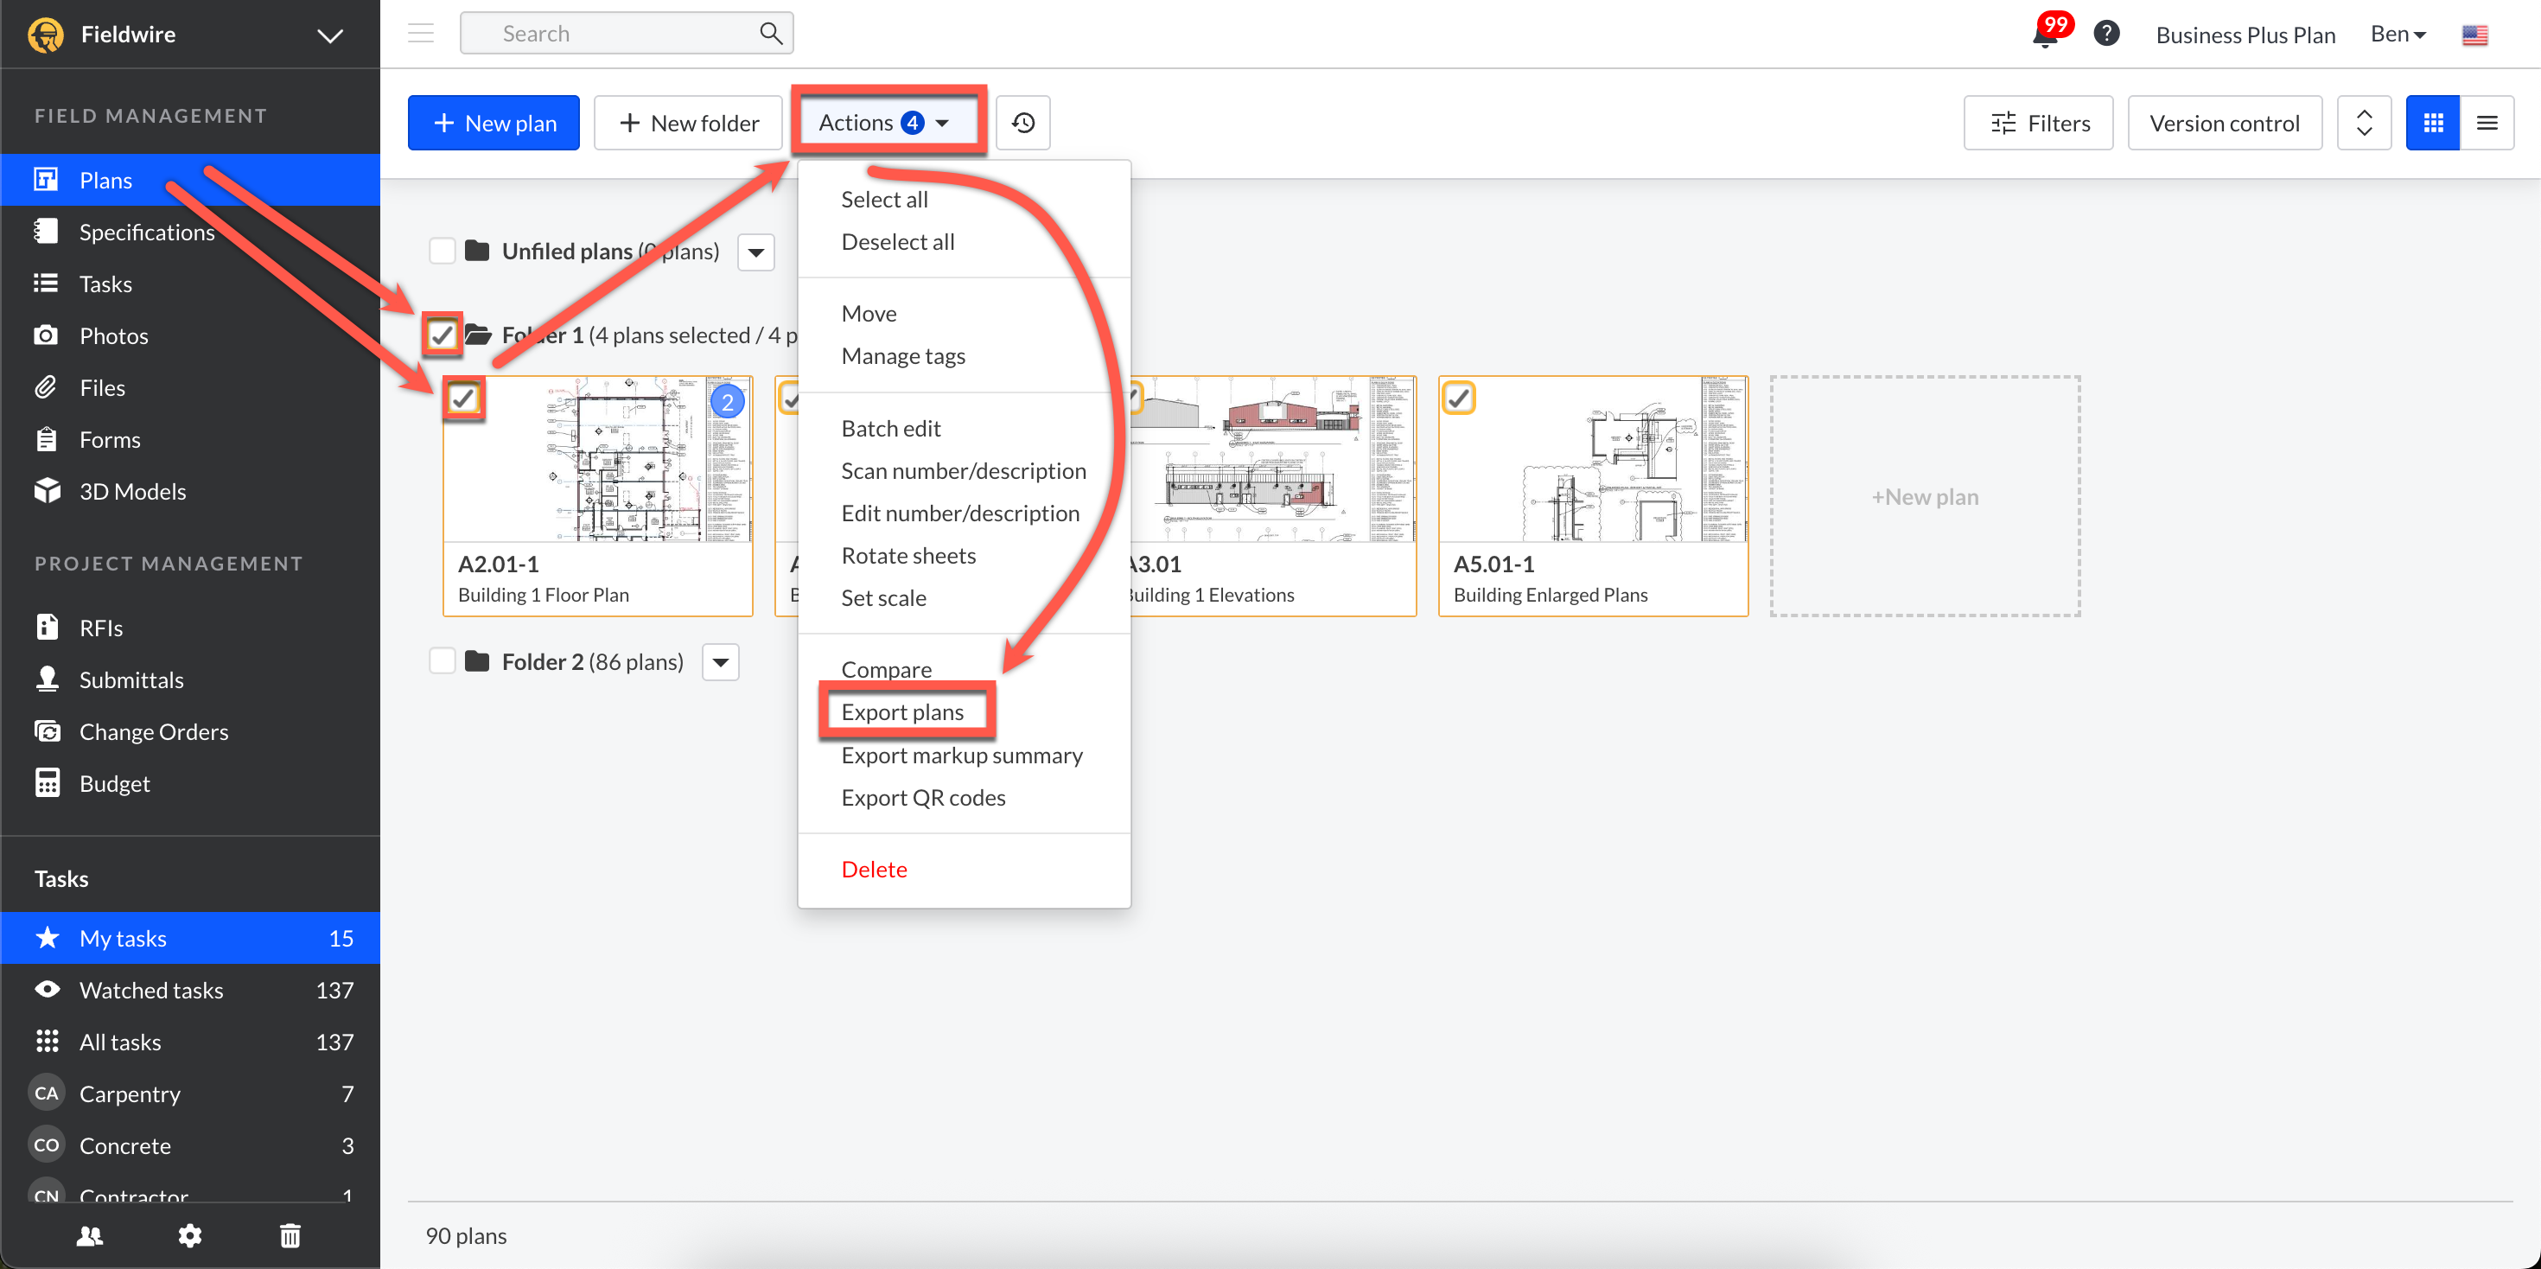This screenshot has height=1269, width=2541.
Task: Open settings gear in sidebar footer
Action: pyautogui.click(x=189, y=1234)
